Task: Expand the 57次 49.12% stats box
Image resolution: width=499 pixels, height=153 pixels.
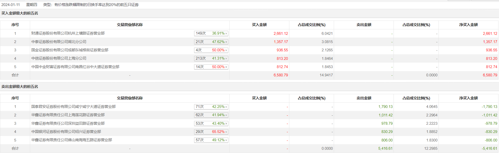Action: coord(211,140)
